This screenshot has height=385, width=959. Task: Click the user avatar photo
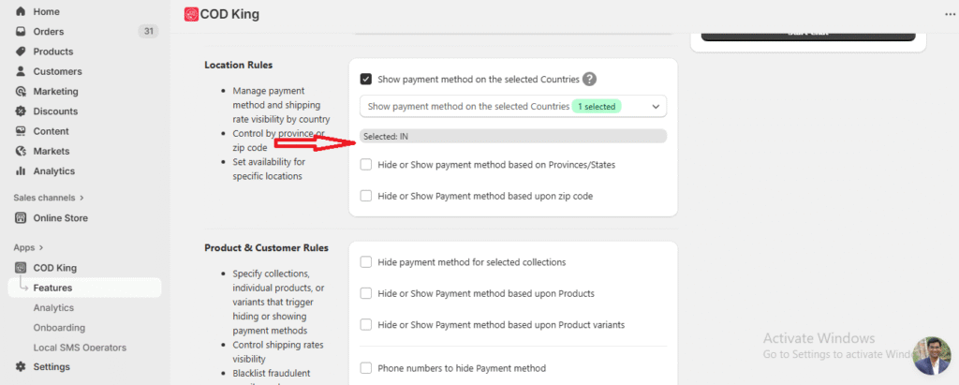pyautogui.click(x=931, y=355)
